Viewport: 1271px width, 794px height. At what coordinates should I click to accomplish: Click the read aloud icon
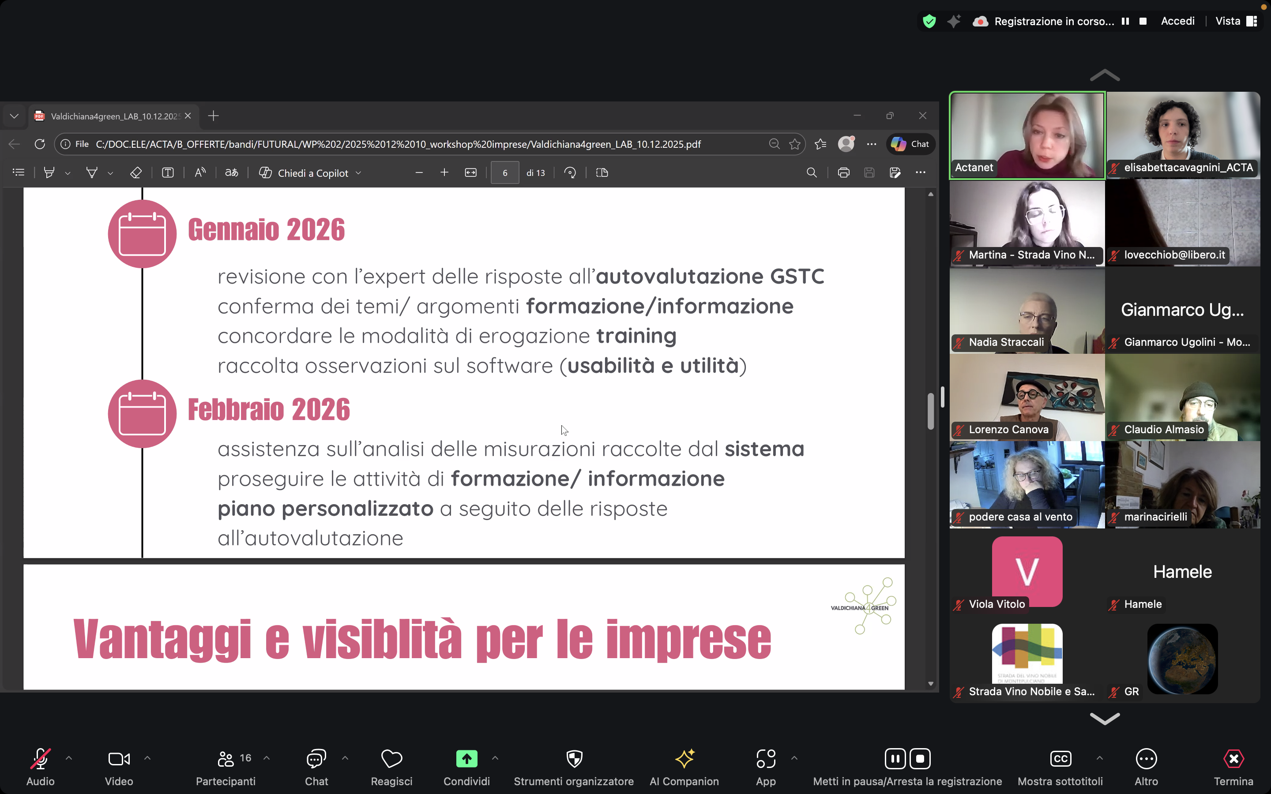[x=200, y=173]
